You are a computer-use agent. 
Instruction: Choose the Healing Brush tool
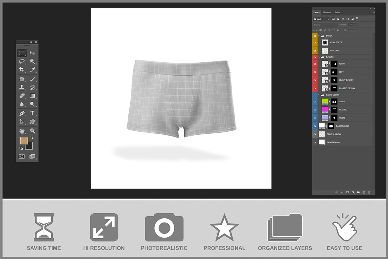tap(22, 79)
